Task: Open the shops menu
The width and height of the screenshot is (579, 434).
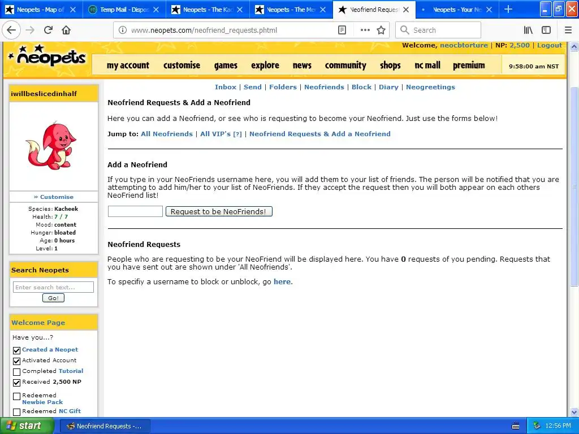Action: point(390,66)
